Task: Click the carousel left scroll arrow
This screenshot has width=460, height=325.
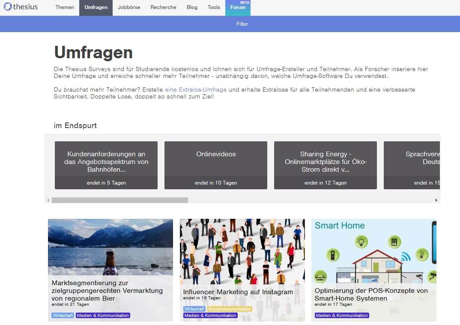Action: tap(48, 200)
